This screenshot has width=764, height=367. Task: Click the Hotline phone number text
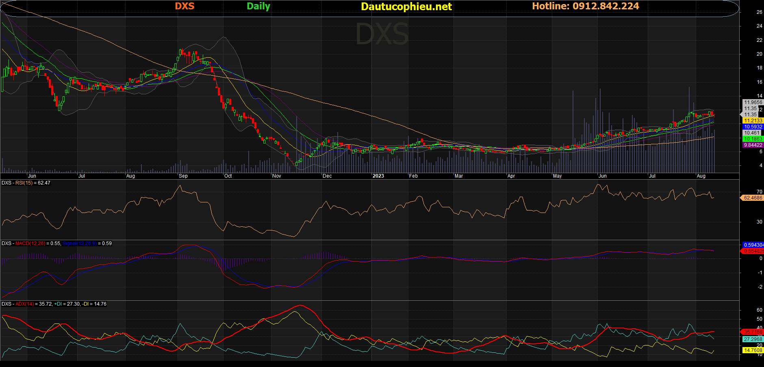click(x=585, y=6)
